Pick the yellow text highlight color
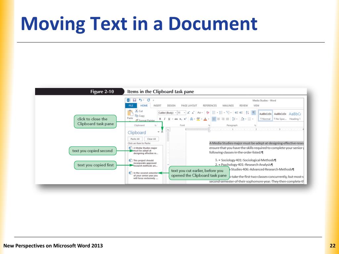This screenshot has width=339, height=254. pyautogui.click(x=198, y=119)
